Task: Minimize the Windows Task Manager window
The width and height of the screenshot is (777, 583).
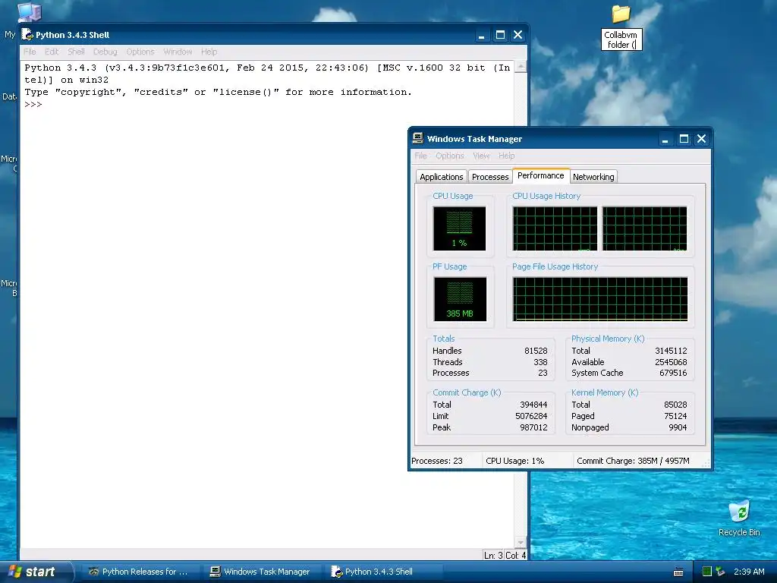Action: [665, 139]
